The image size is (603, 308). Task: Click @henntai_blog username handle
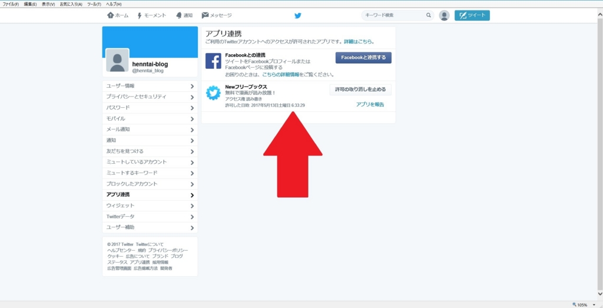(x=148, y=71)
